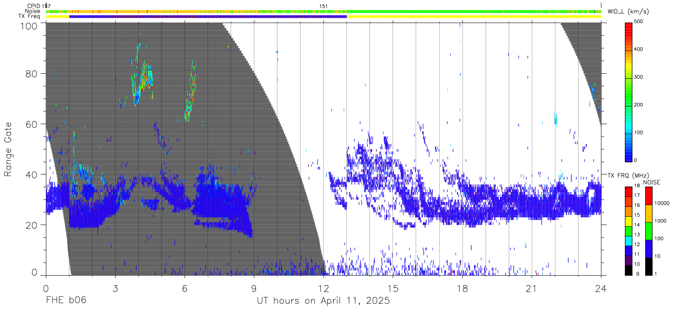Click the '1000' tick on the noise scale
The image size is (676, 312).
pyautogui.click(x=661, y=221)
